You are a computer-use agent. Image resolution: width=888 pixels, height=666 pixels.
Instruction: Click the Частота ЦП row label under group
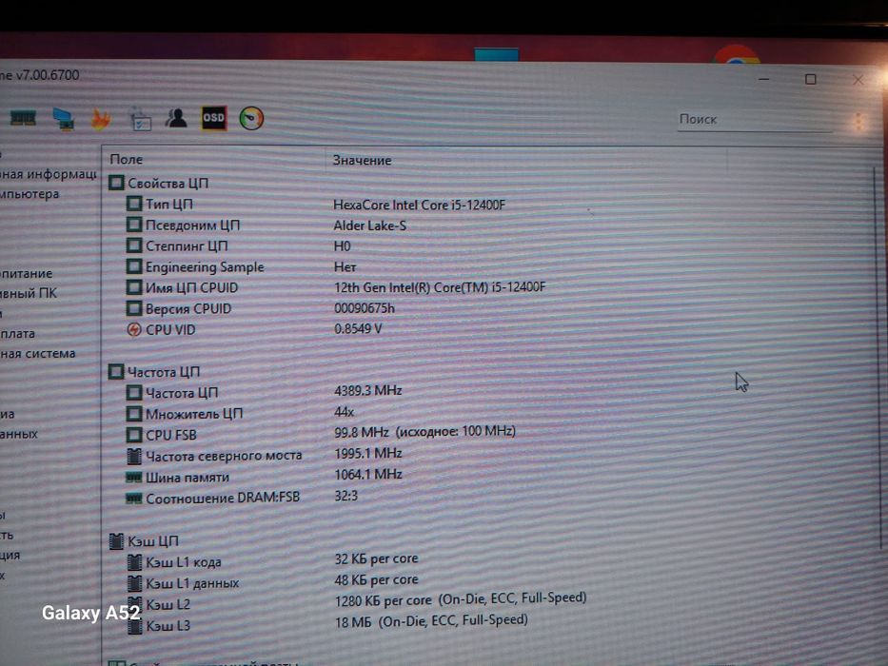(x=182, y=392)
